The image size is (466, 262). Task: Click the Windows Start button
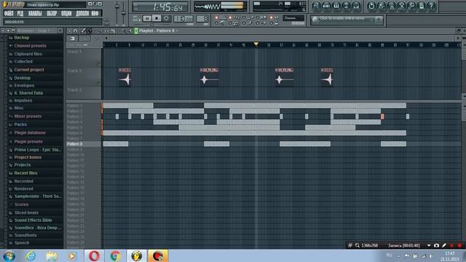coord(9,255)
